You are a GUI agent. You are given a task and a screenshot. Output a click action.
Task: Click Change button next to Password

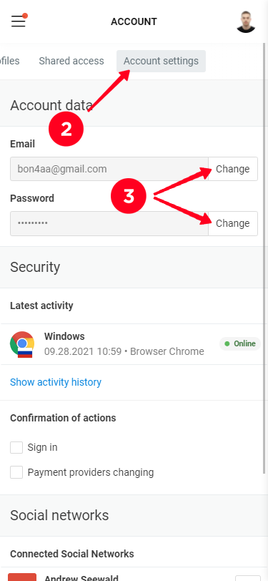point(233,223)
